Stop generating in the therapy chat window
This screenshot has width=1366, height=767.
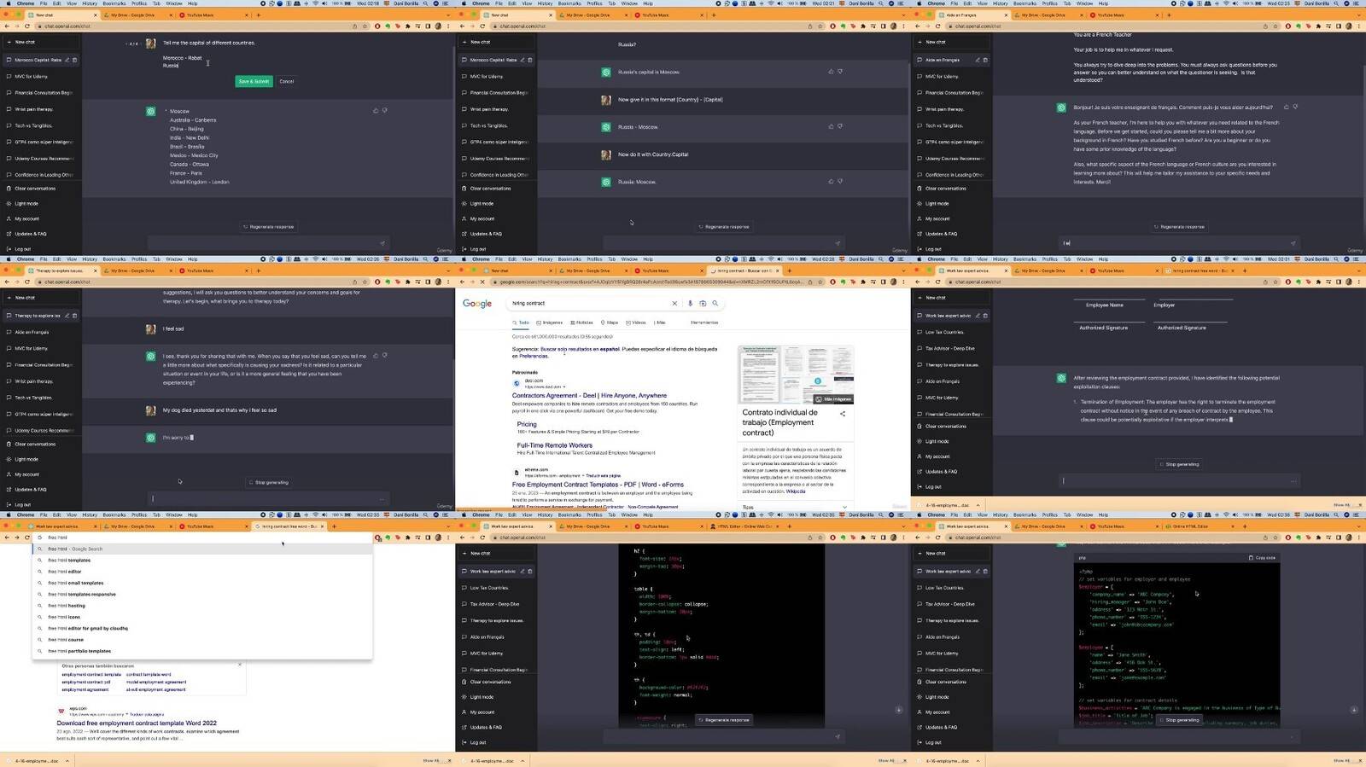coord(269,483)
